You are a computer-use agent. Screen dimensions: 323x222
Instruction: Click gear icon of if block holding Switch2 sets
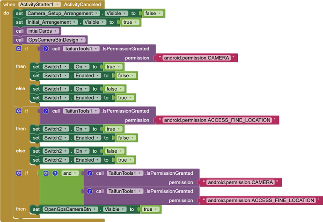[19, 111]
